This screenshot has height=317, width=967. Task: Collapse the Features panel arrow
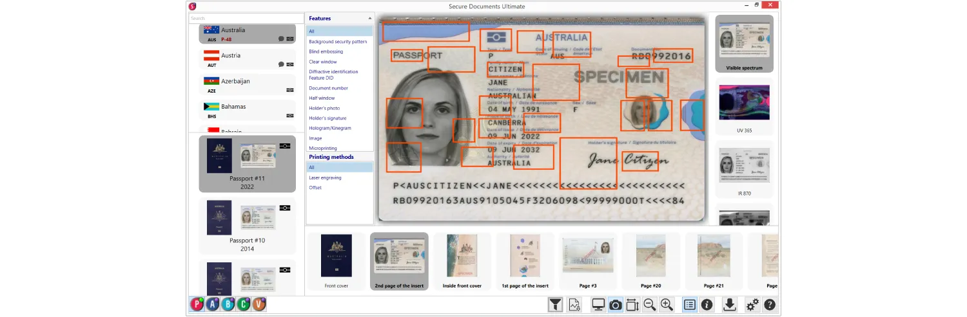point(370,19)
